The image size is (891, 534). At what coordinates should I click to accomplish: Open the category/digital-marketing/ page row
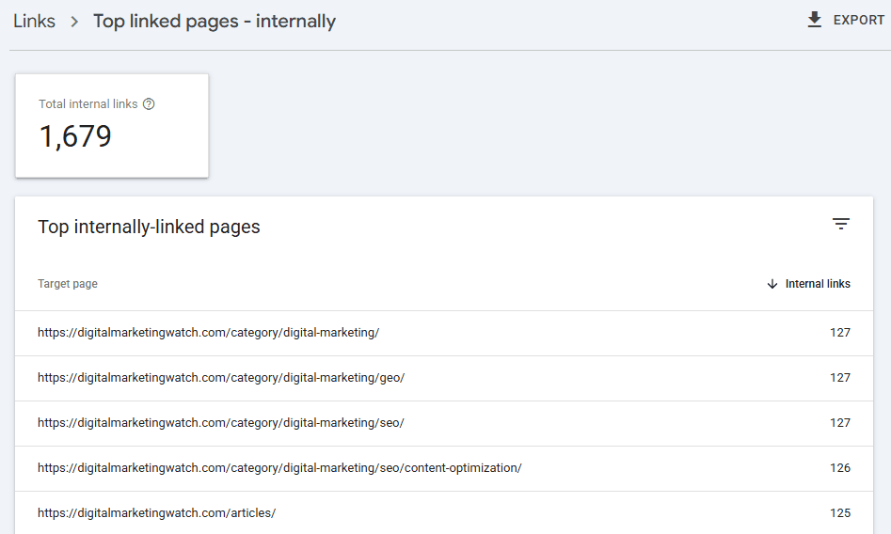[444, 333]
